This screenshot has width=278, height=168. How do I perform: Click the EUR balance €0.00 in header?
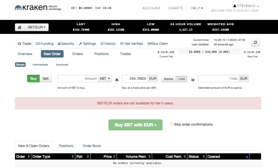103,8
